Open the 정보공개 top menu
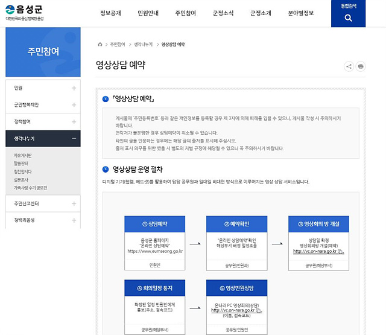The height and width of the screenshot is (335, 386). click(x=110, y=13)
